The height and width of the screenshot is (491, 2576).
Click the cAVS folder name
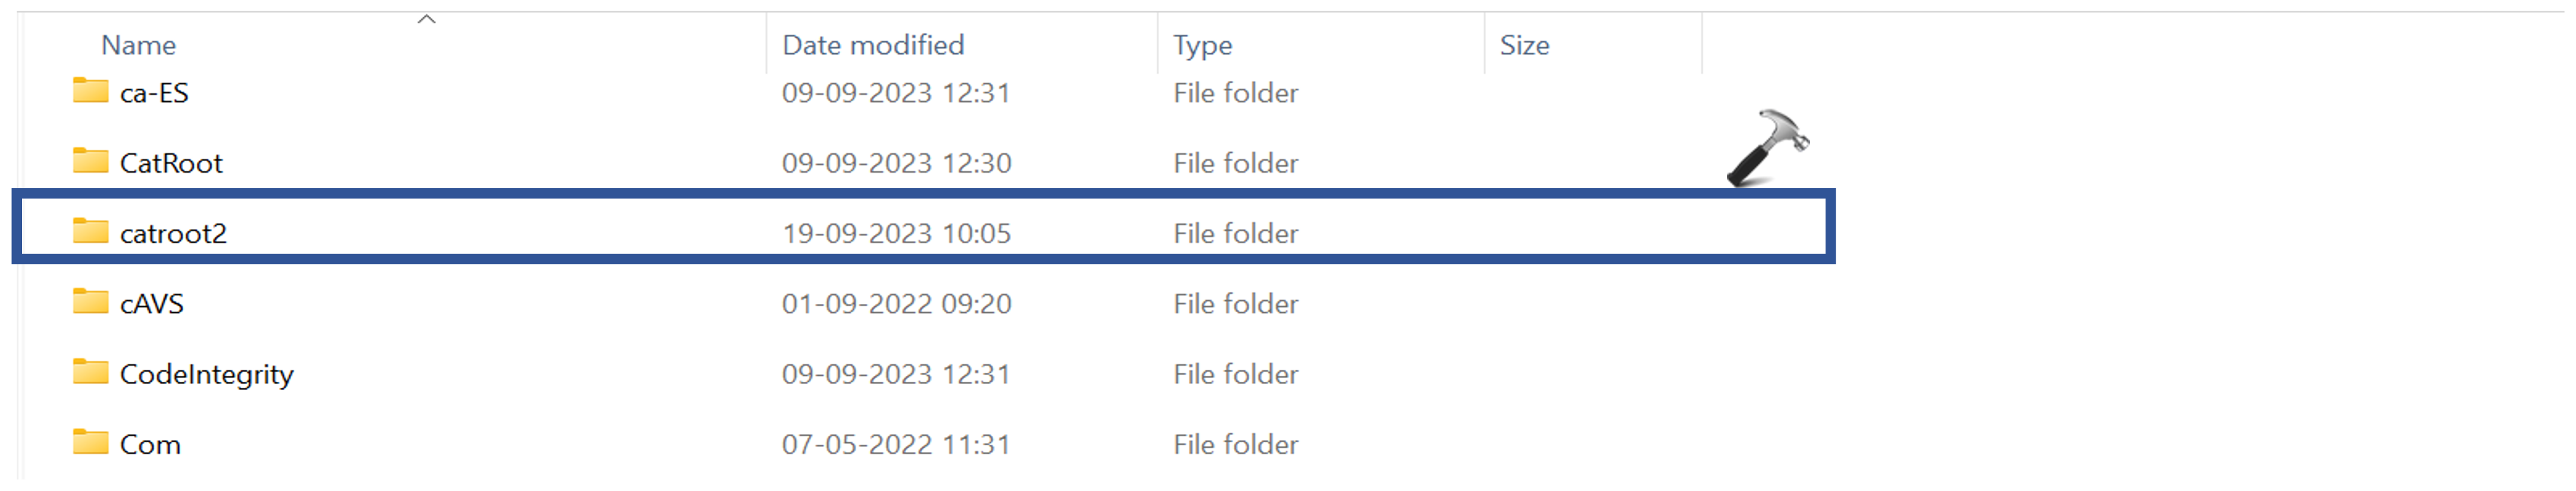[152, 303]
